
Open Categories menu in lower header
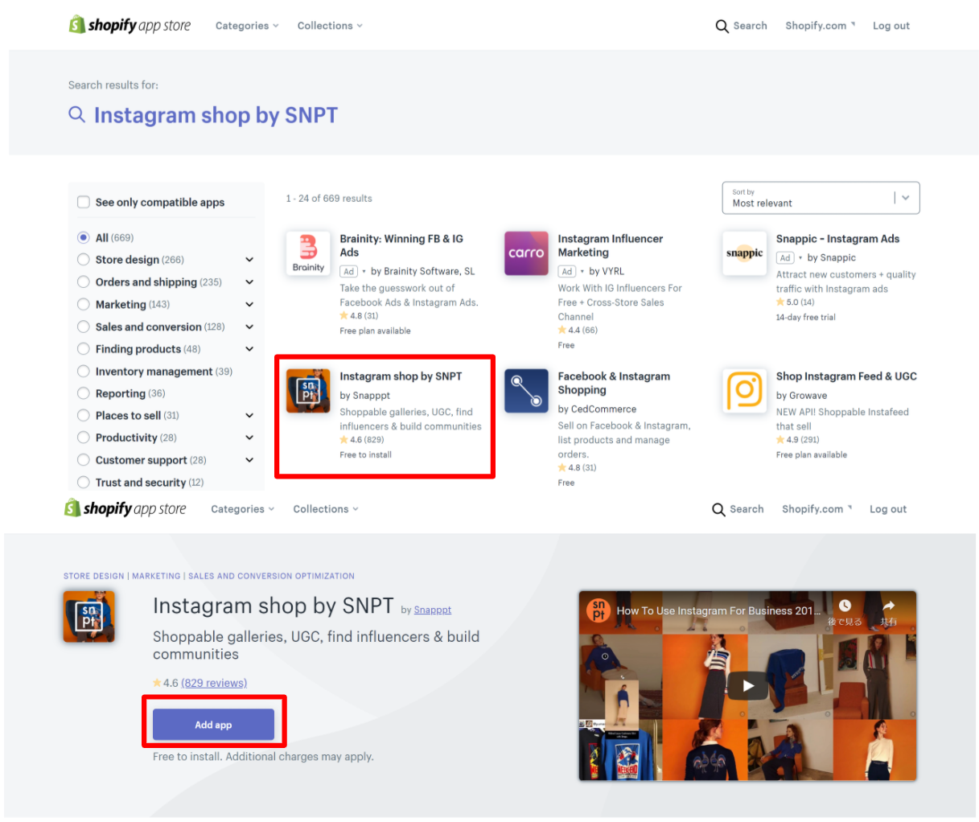coord(242,509)
